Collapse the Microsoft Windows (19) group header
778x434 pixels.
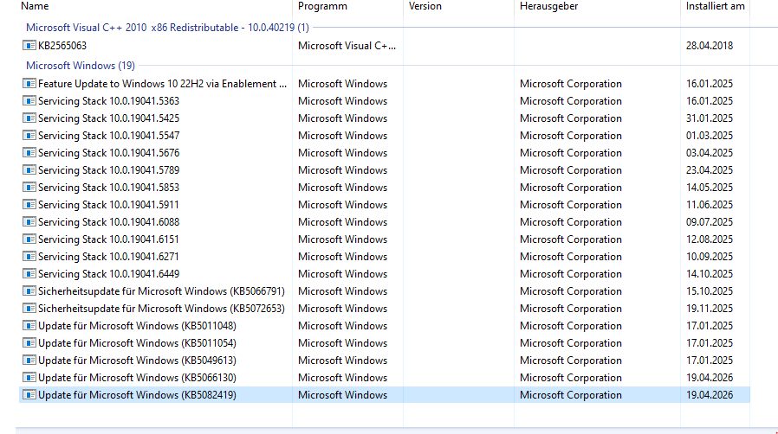tap(81, 66)
